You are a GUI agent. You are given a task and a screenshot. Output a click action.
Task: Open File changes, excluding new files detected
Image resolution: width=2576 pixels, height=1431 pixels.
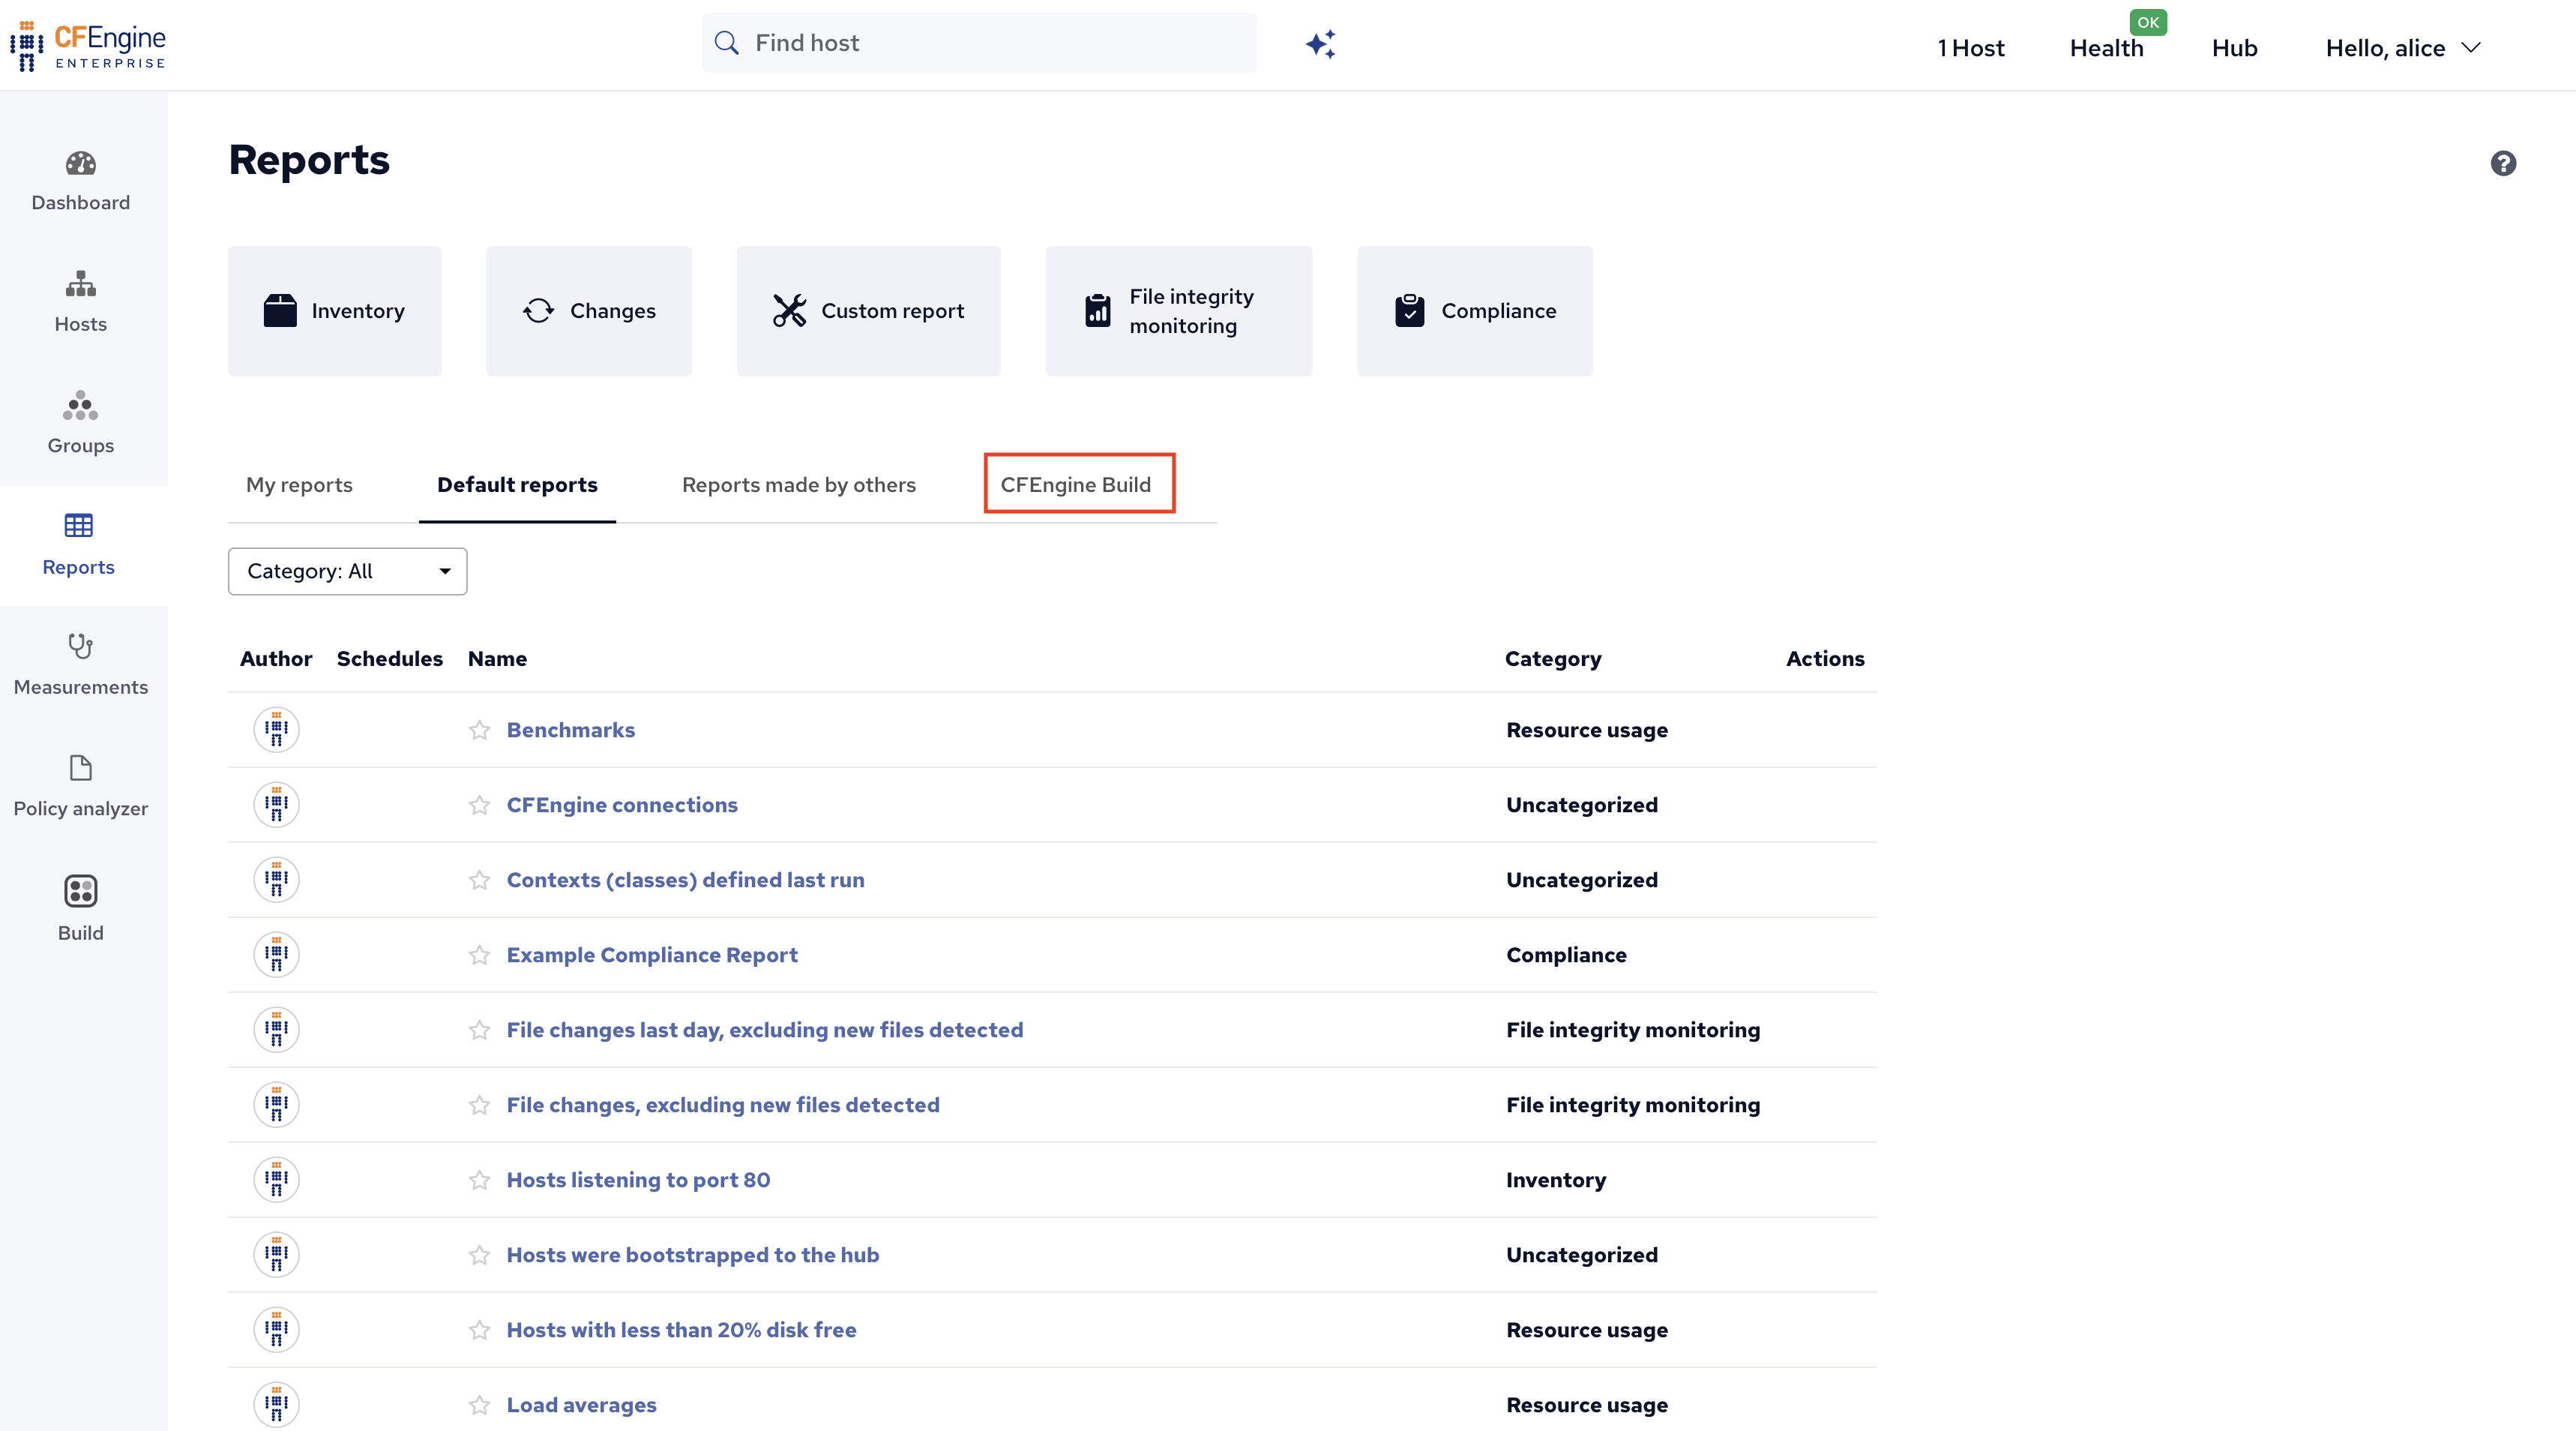pyautogui.click(x=723, y=1105)
